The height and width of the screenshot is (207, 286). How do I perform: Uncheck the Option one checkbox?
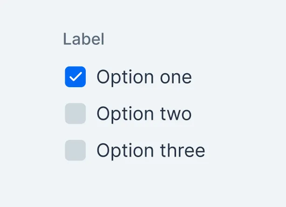click(75, 77)
